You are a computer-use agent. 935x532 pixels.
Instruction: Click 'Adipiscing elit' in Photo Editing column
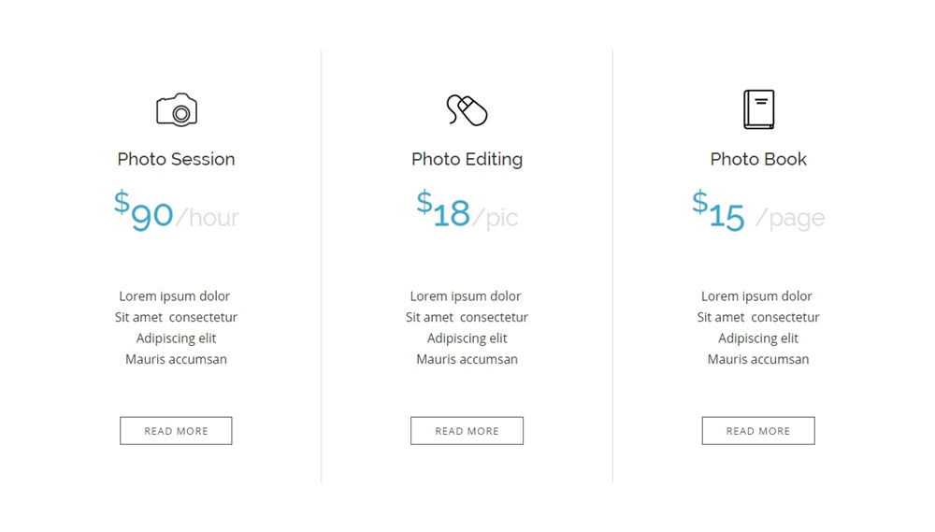click(x=467, y=338)
